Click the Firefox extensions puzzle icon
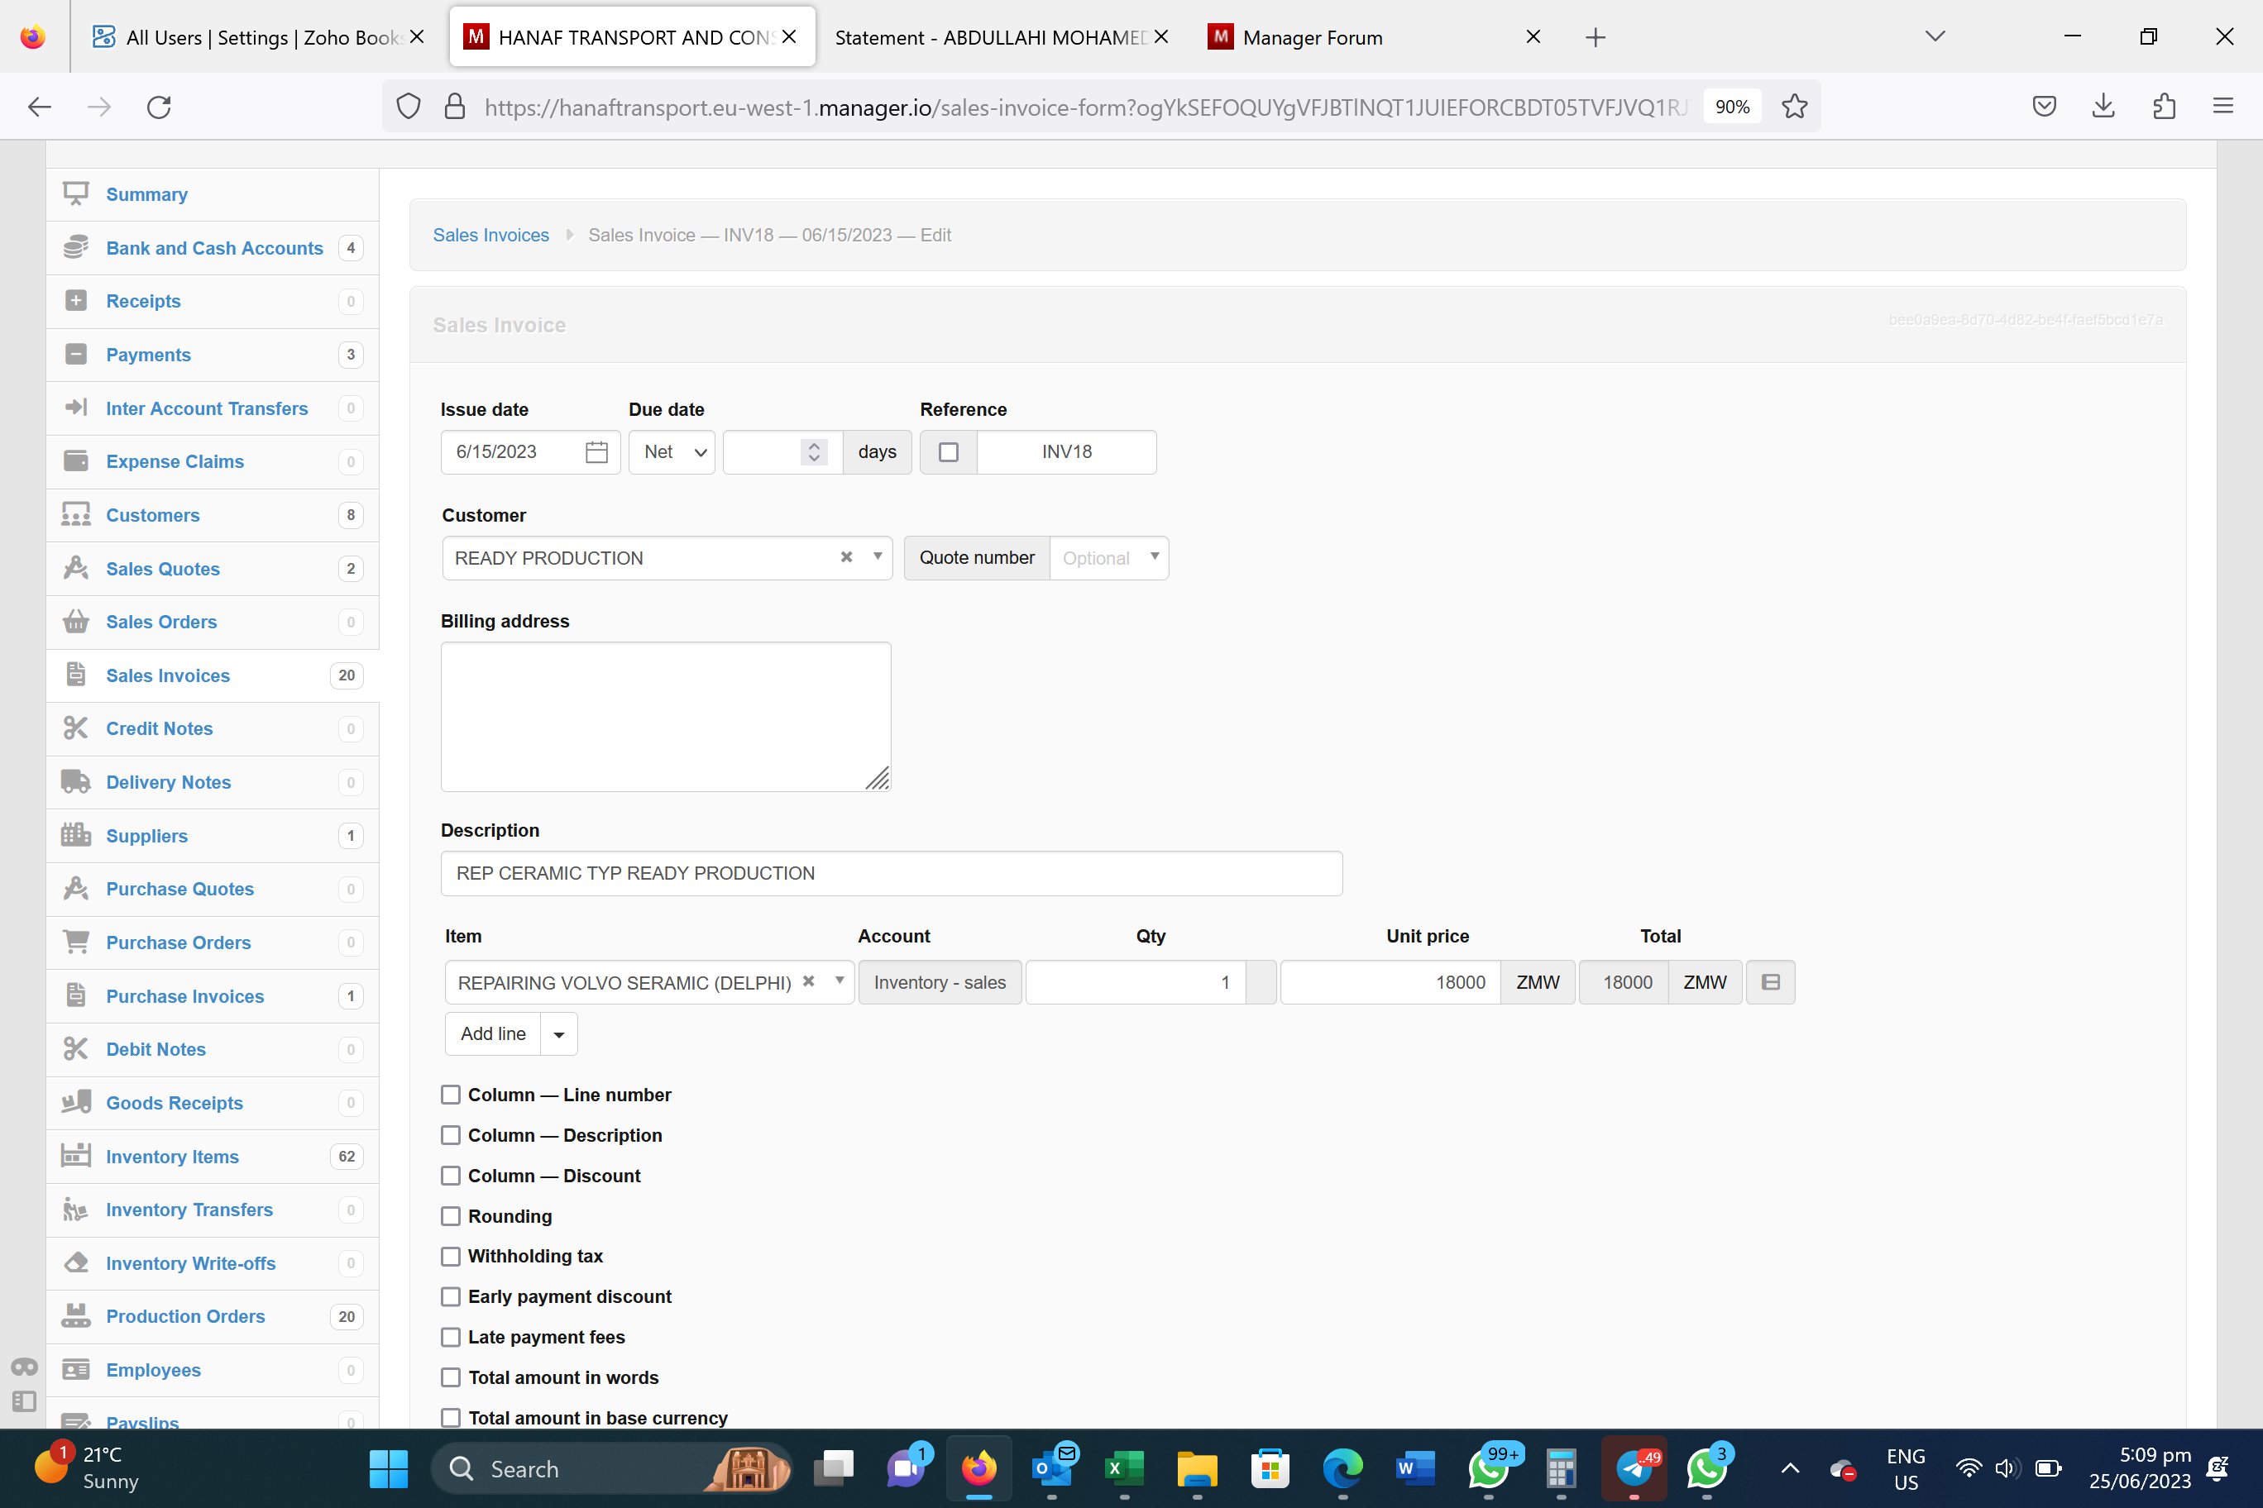 click(x=2164, y=107)
